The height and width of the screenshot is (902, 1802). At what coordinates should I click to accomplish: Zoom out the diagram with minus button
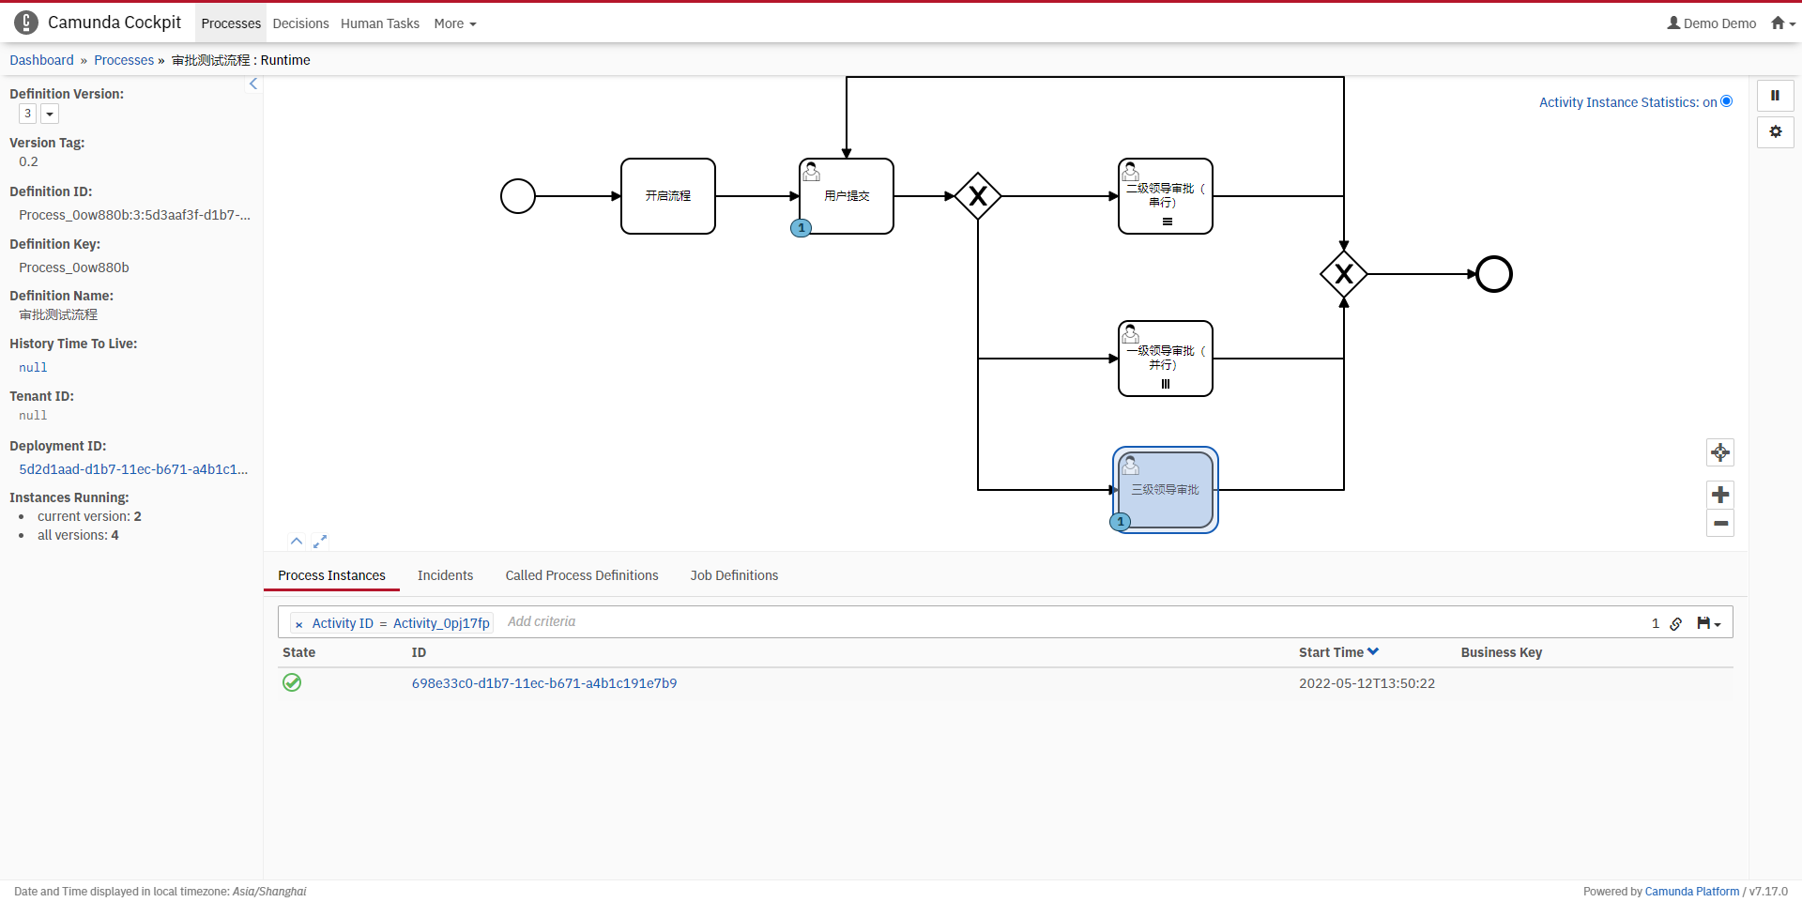1719,523
